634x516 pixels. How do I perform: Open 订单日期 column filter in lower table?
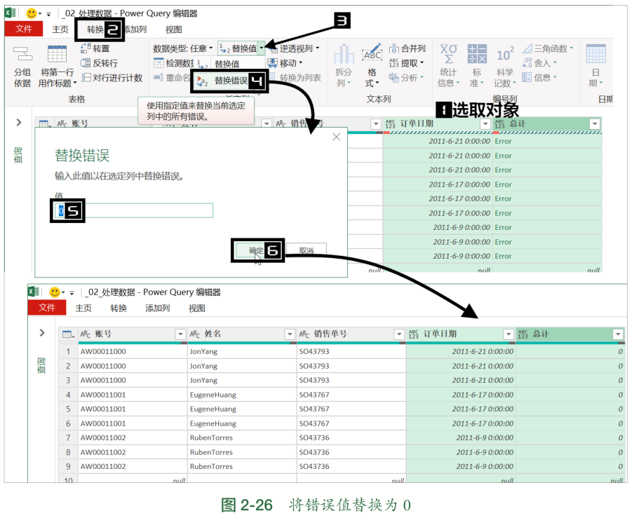(508, 334)
